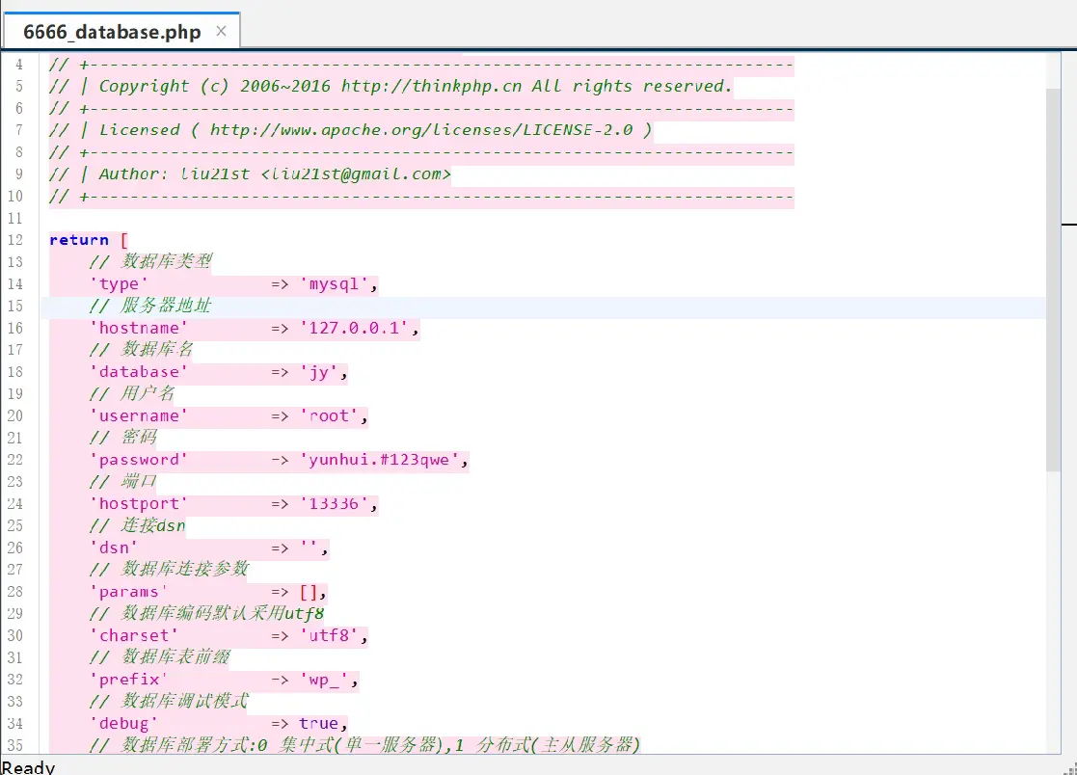Viewport: 1077px width, 775px height.
Task: Click the Copyright comment on line 5
Action: coord(390,87)
